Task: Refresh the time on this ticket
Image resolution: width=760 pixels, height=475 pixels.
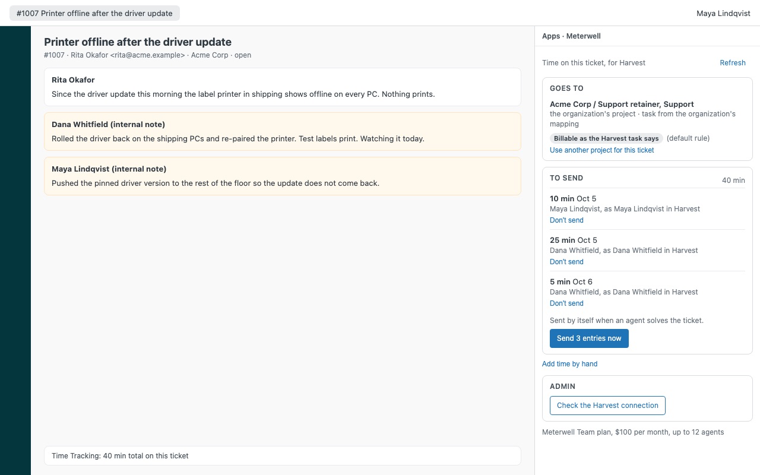Action: [x=733, y=62]
